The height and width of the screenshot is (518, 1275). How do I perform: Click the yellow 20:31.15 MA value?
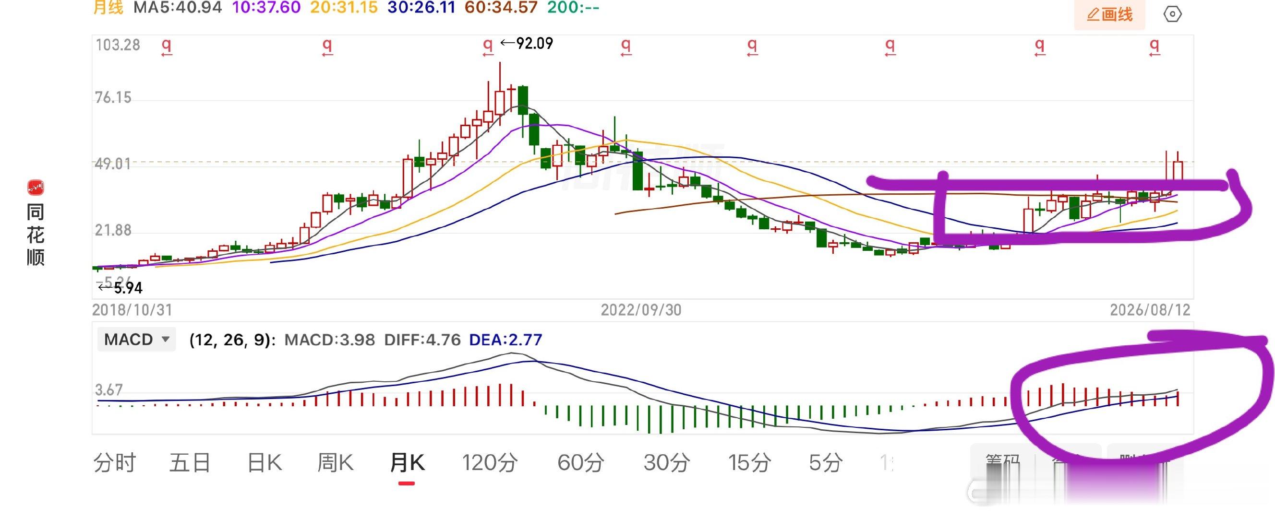(x=344, y=7)
